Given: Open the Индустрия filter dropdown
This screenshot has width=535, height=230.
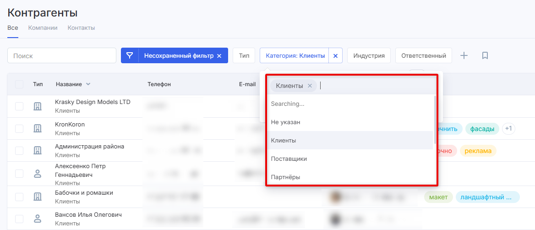Looking at the screenshot, I should tap(369, 55).
